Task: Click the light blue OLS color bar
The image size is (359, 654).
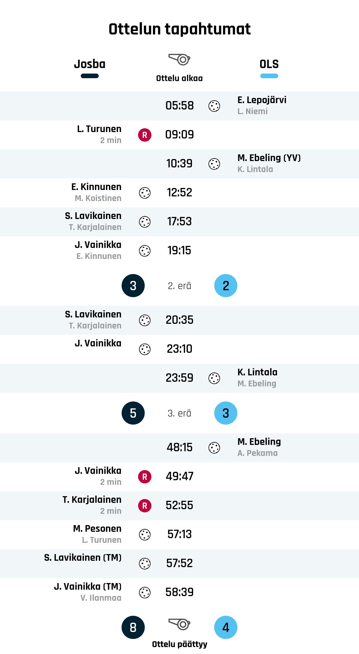Action: [x=269, y=76]
